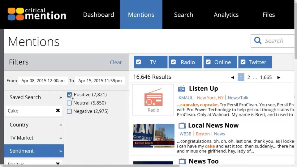Viewport: 297px width, 167px height.
Task: Click the New York, NY market link
Action: (210, 98)
